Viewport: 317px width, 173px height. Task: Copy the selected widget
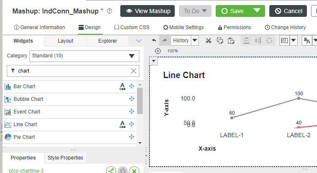[x=220, y=41]
